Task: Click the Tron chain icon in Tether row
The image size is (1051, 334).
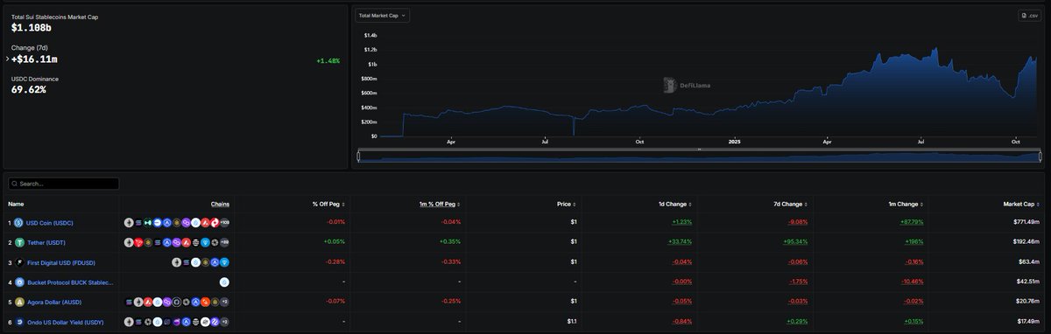Action: [138, 242]
